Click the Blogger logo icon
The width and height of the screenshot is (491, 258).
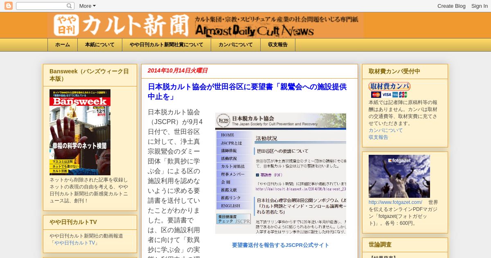9,6
